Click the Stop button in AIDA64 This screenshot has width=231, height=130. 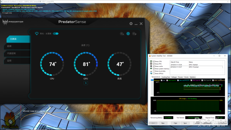point(163,123)
